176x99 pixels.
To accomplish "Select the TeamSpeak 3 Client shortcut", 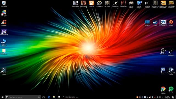I will click(171, 71).
